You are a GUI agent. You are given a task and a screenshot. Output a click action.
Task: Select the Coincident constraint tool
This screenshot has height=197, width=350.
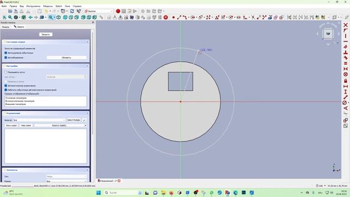pyautogui.click(x=346, y=25)
